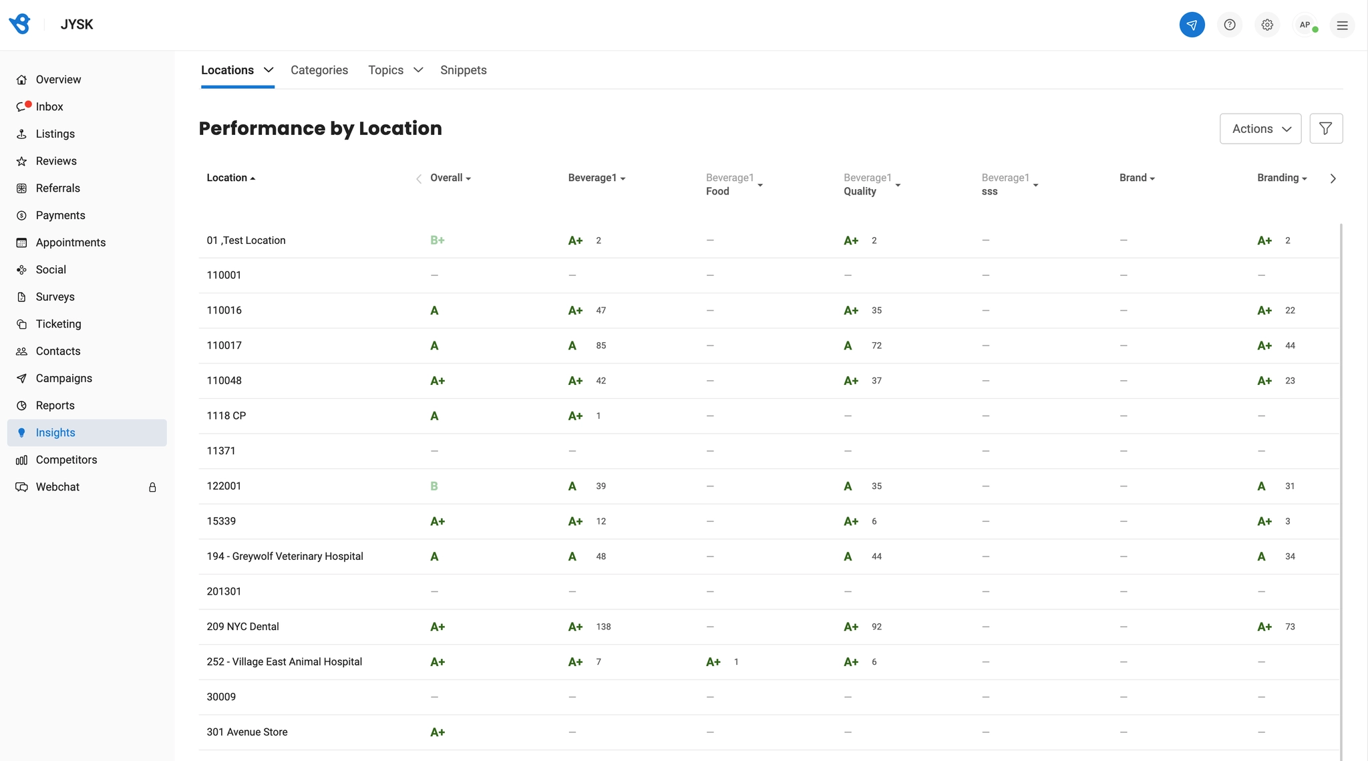The width and height of the screenshot is (1368, 761).
Task: Click Beverage1 Quality count 72 for 110017
Action: click(876, 345)
